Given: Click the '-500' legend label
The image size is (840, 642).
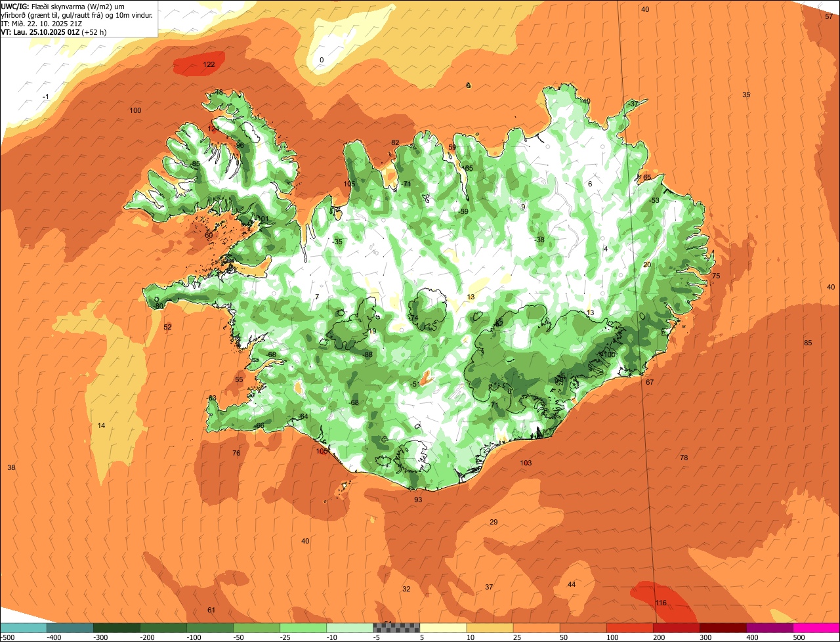Looking at the screenshot, I should pos(8,637).
